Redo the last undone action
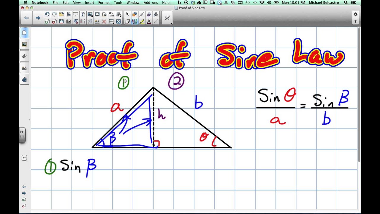This screenshot has width=380, height=214. coord(54,14)
